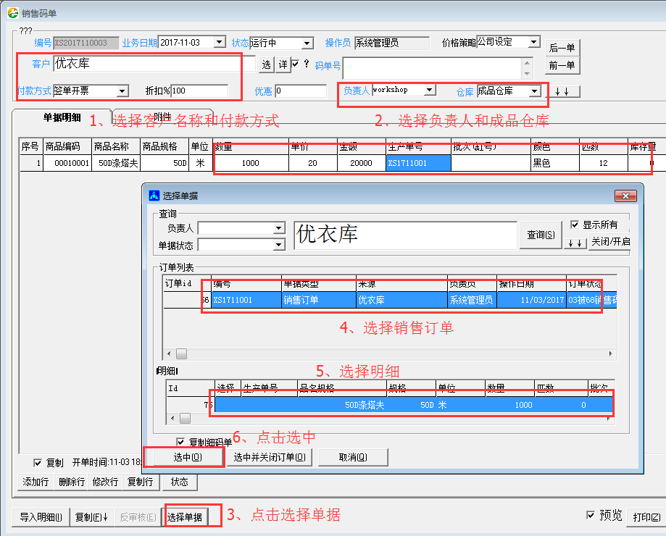Open the 复制(E) dropdown button

(x=92, y=517)
